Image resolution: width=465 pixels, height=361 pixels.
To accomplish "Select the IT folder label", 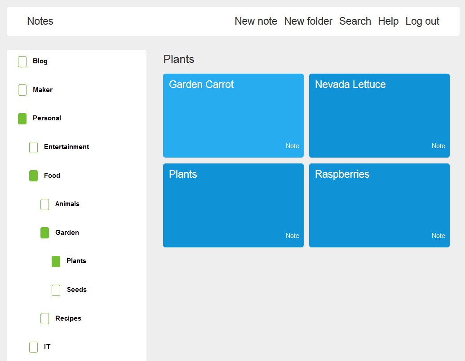I will [47, 347].
